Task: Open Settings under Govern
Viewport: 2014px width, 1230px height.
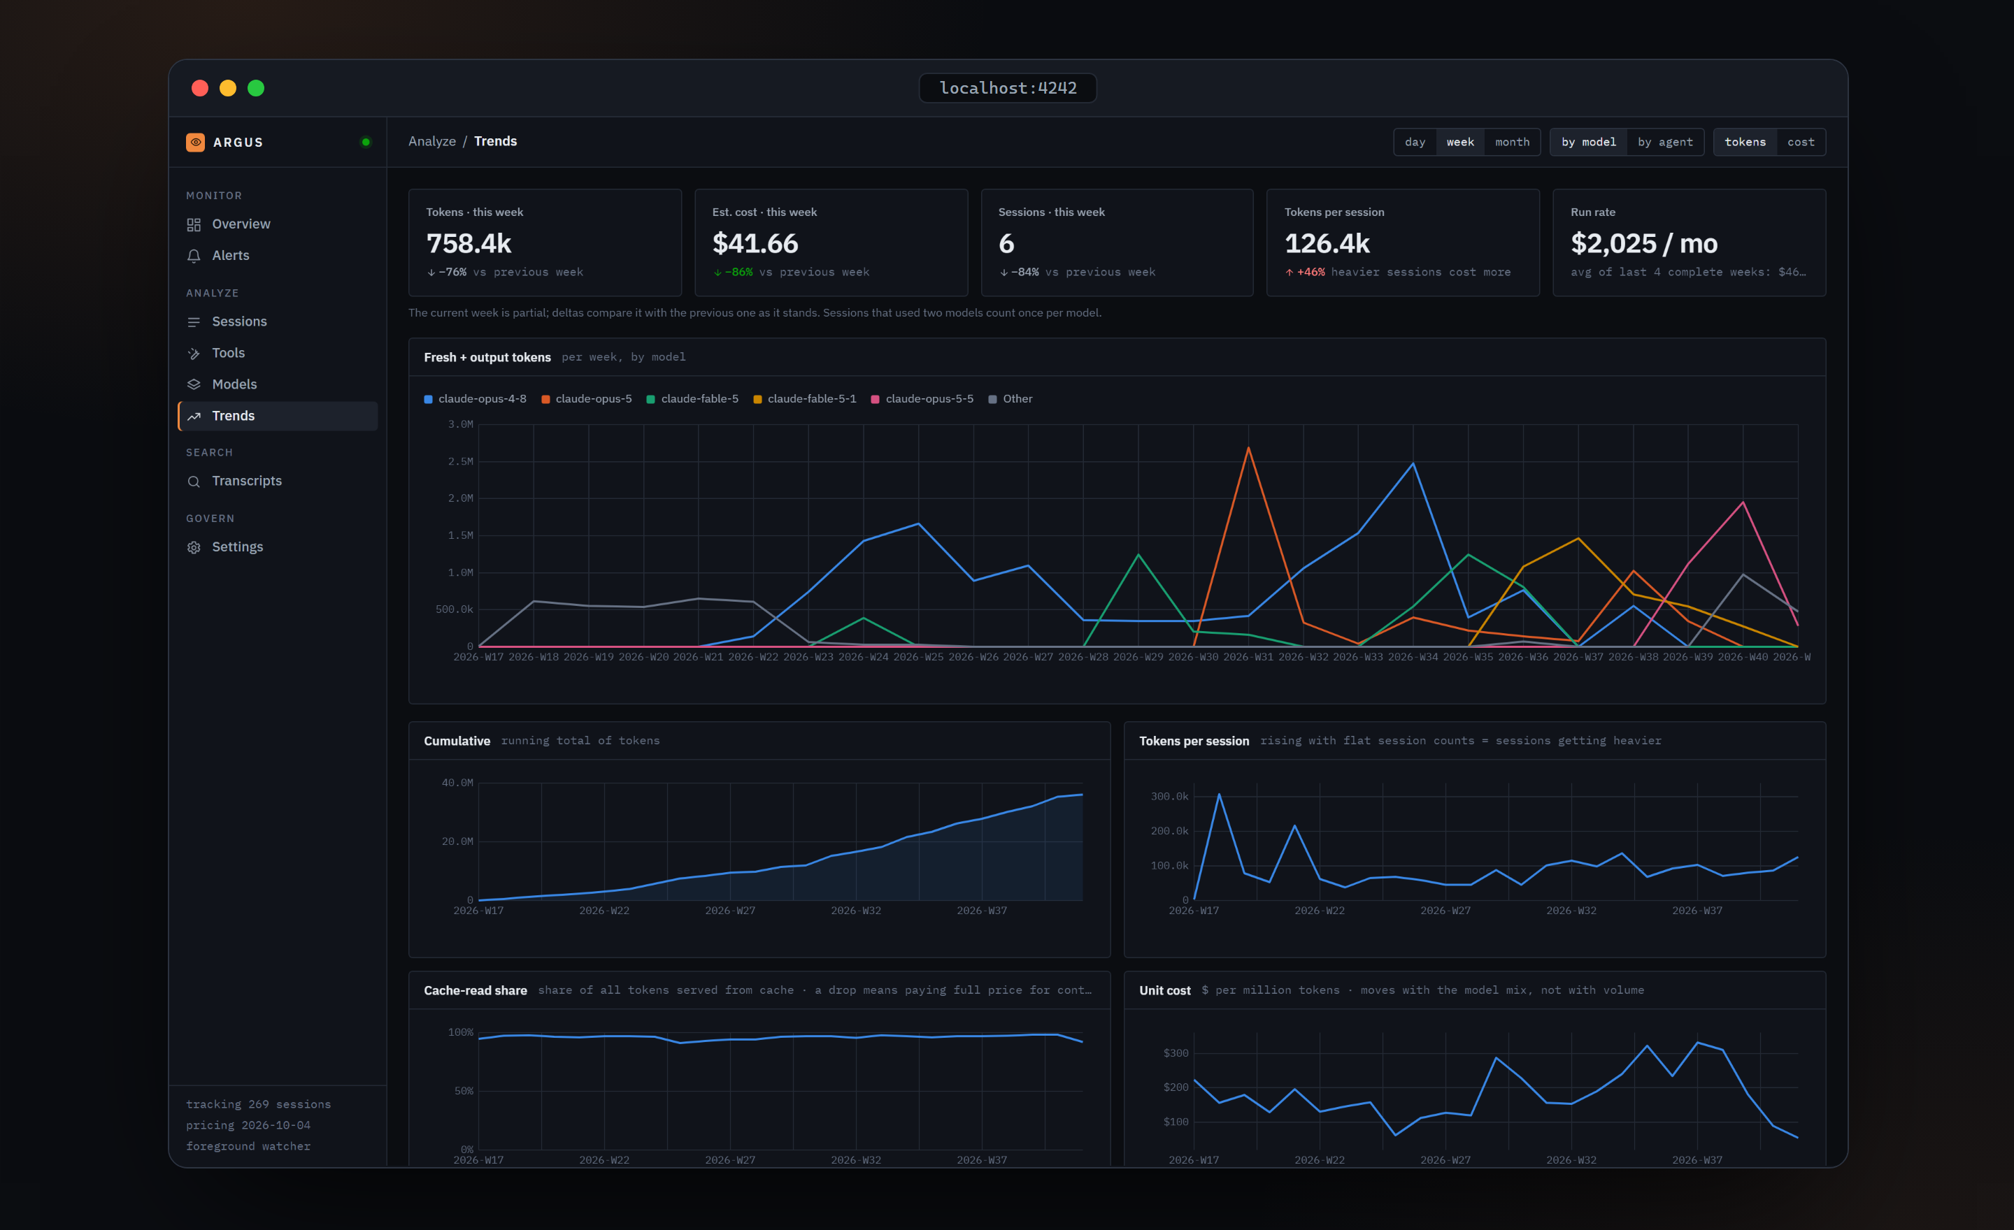Action: point(277,547)
